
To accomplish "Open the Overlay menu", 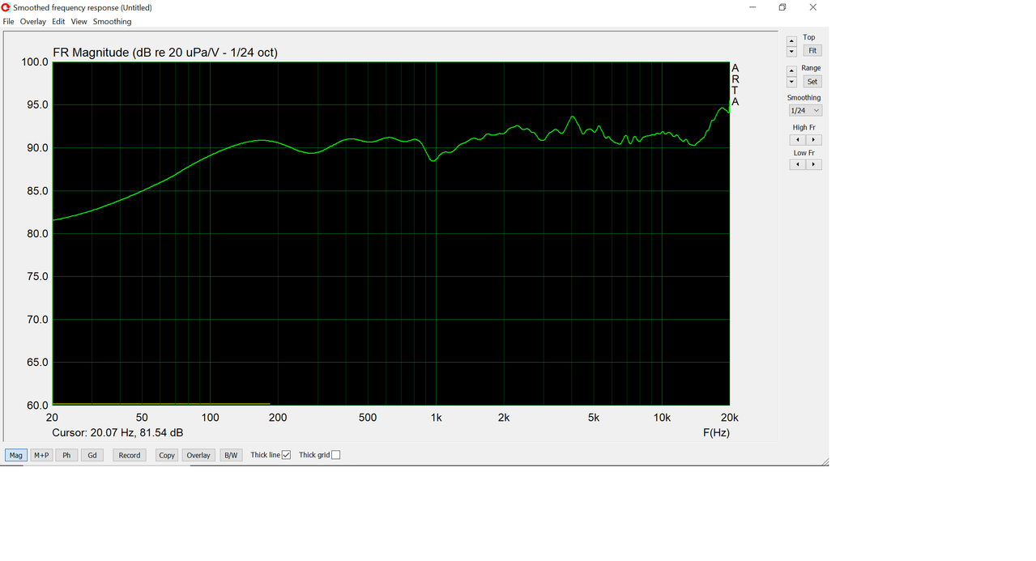I will [x=33, y=22].
